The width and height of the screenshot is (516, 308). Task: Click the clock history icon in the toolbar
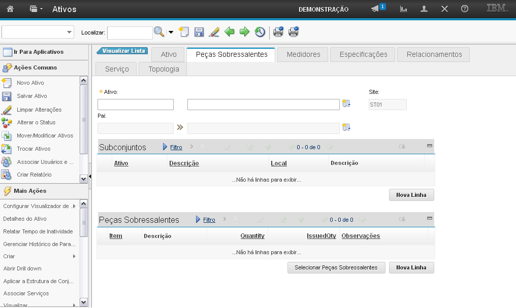pyautogui.click(x=260, y=32)
